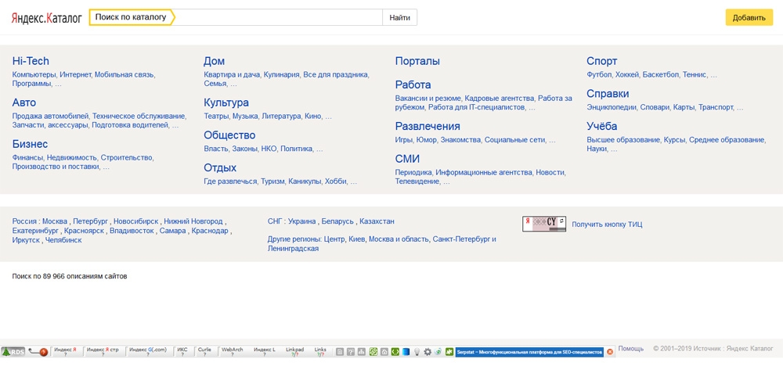This screenshot has height=370, width=783.
Task: Open the Учёба category
Action: coord(601,126)
